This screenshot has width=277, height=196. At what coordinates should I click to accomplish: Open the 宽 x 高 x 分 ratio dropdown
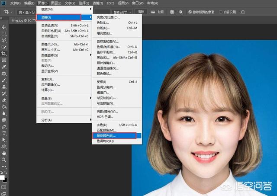click(x=27, y=12)
